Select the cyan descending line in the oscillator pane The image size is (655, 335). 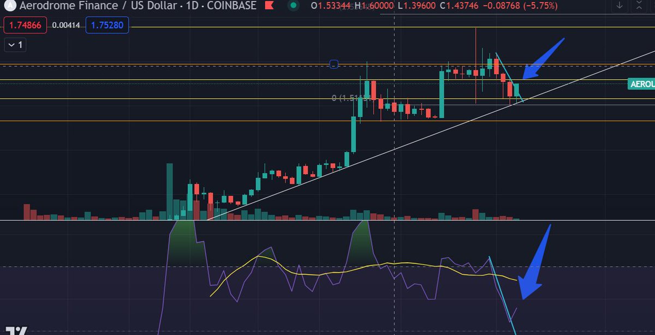[x=502, y=295]
